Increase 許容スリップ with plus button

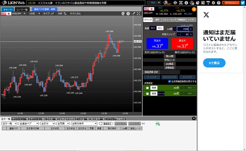point(191,34)
